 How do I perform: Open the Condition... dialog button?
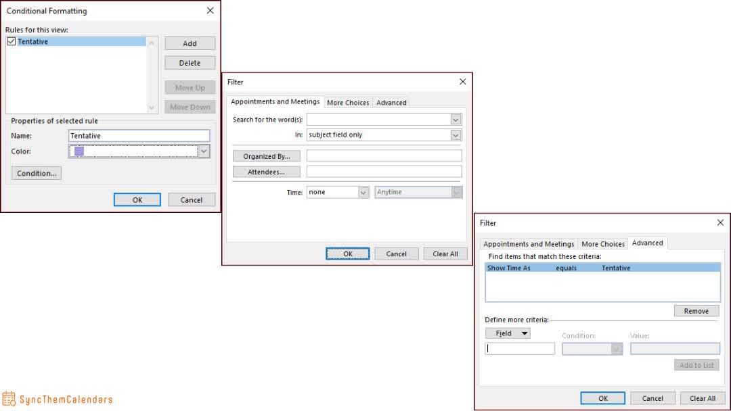37,173
